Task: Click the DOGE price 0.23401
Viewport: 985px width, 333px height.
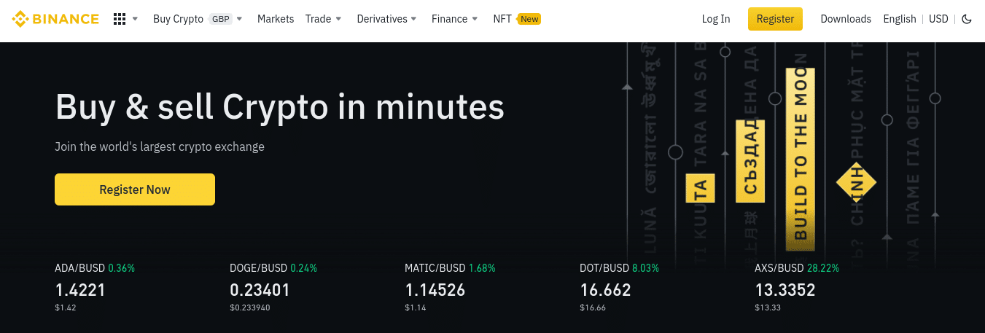Action: pos(260,290)
